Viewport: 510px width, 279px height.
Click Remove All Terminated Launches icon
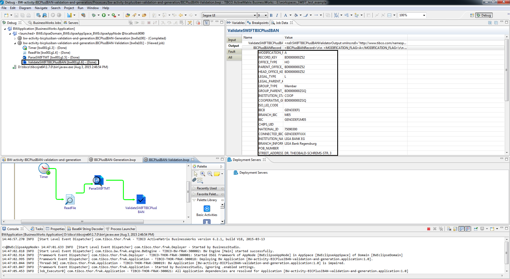(x=131, y=23)
